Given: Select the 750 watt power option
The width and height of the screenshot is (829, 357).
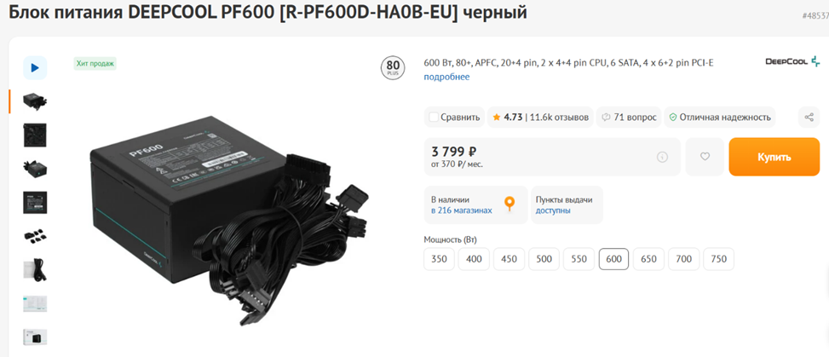Looking at the screenshot, I should 718,259.
